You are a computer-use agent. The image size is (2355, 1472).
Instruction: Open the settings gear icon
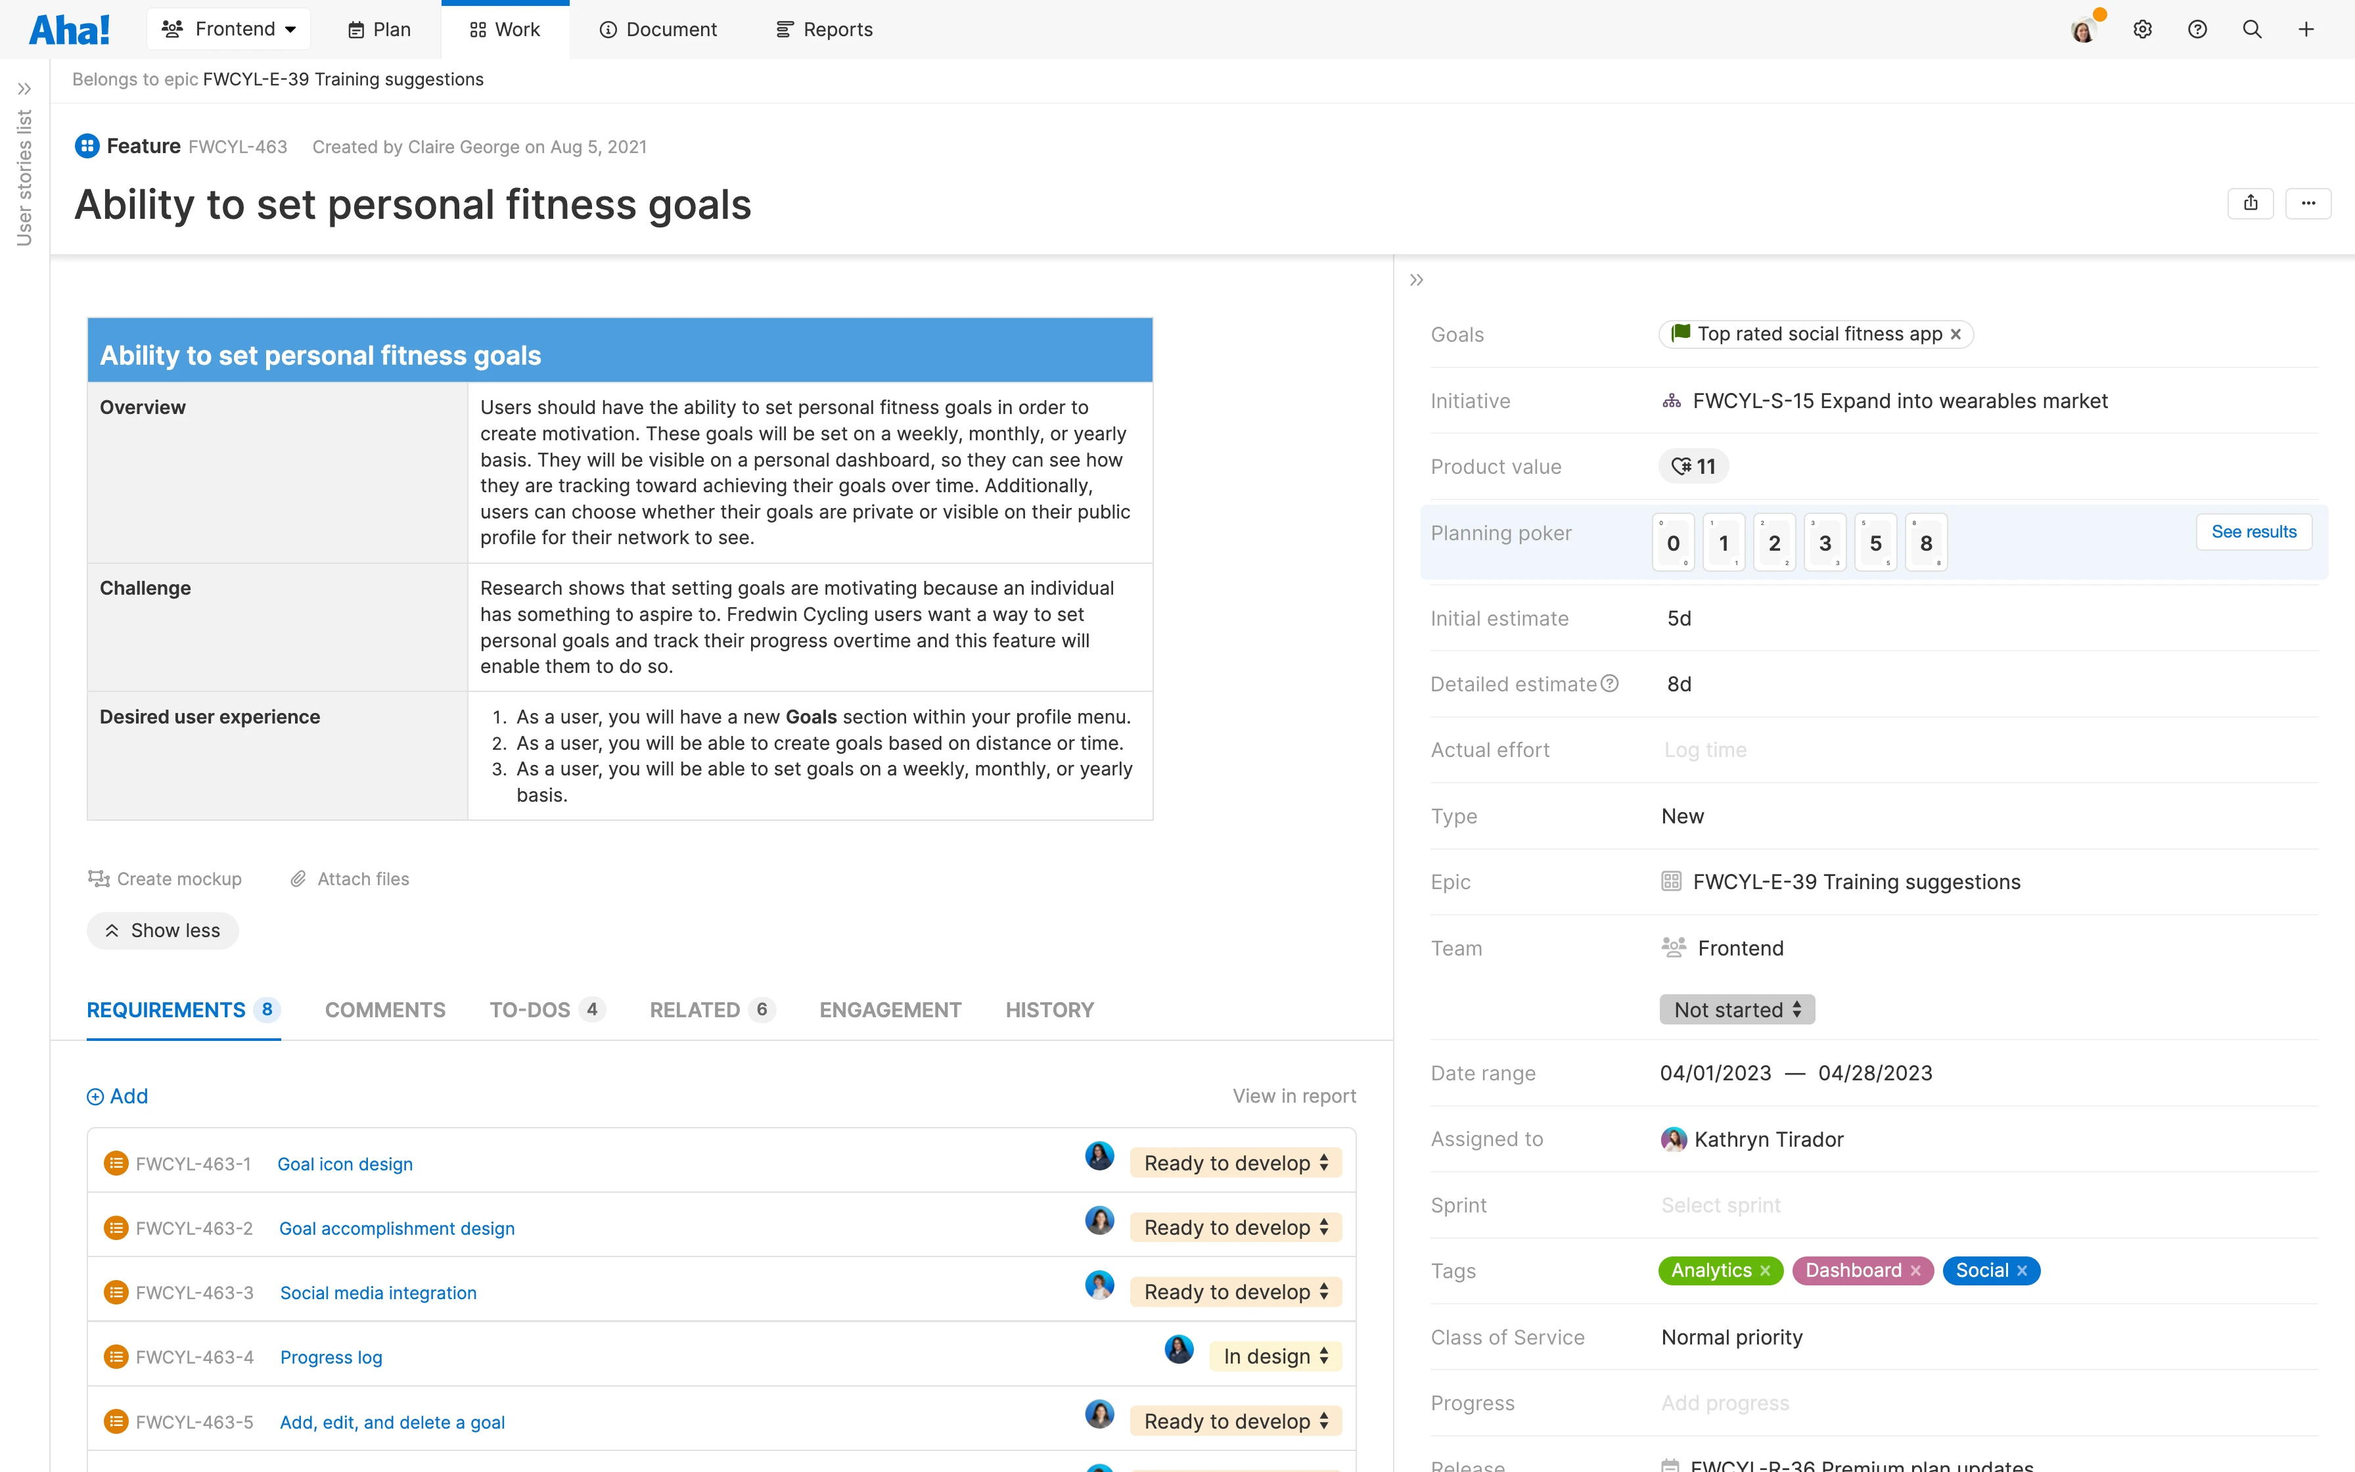coord(2143,29)
